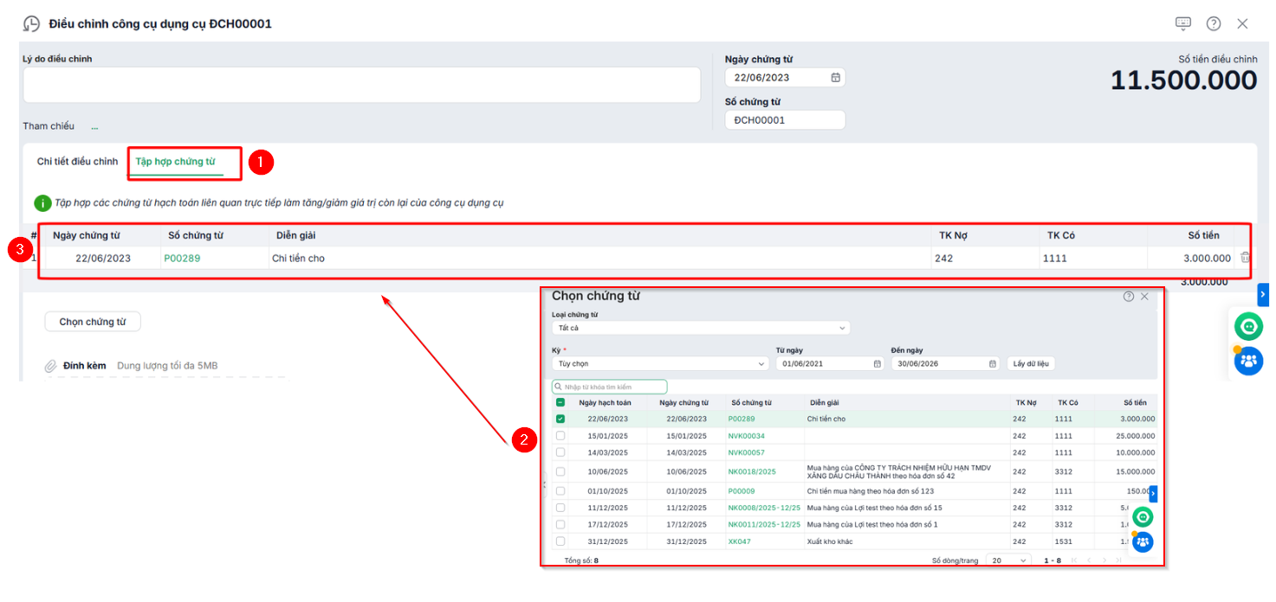1276x602 pixels.
Task: Open voucher link P00009 in popup
Action: coord(742,491)
